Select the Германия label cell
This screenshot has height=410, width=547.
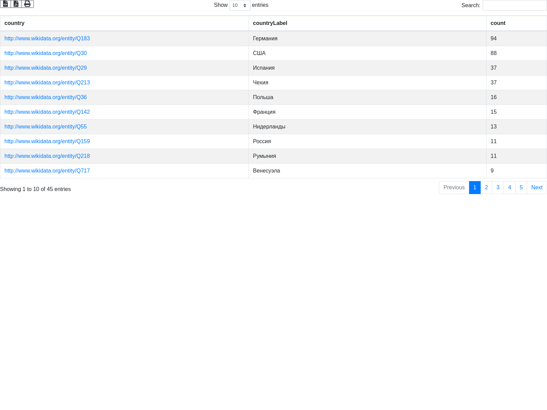click(x=368, y=39)
